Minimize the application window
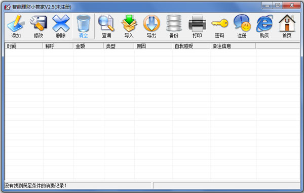This screenshot has height=193, width=304. tap(267, 6)
